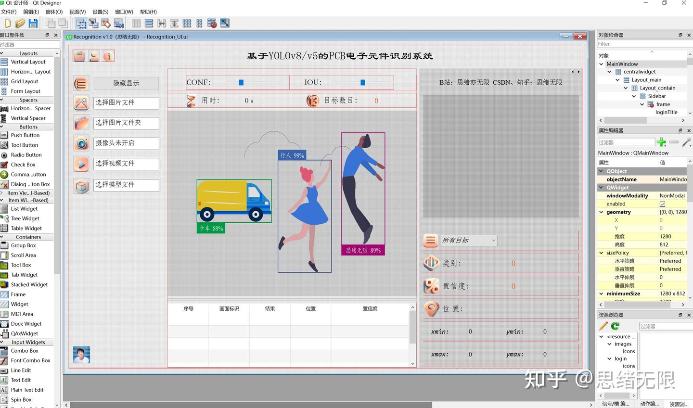Click the Save form icon in toolbar

pyautogui.click(x=32, y=23)
